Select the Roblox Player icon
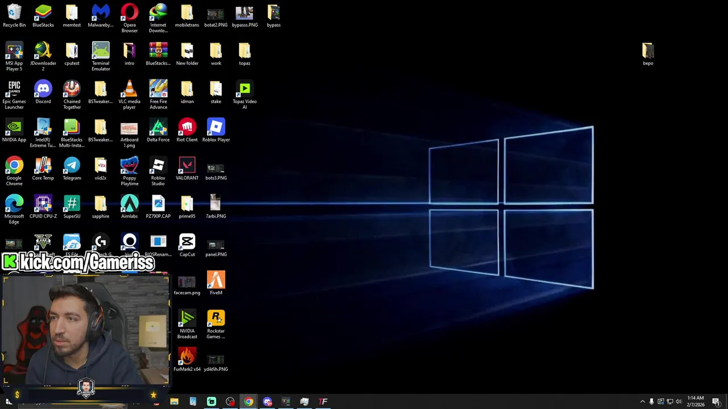 pyautogui.click(x=216, y=130)
